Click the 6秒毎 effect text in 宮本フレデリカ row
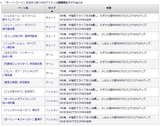Viewport: 161px width, 127px height. [103, 18]
